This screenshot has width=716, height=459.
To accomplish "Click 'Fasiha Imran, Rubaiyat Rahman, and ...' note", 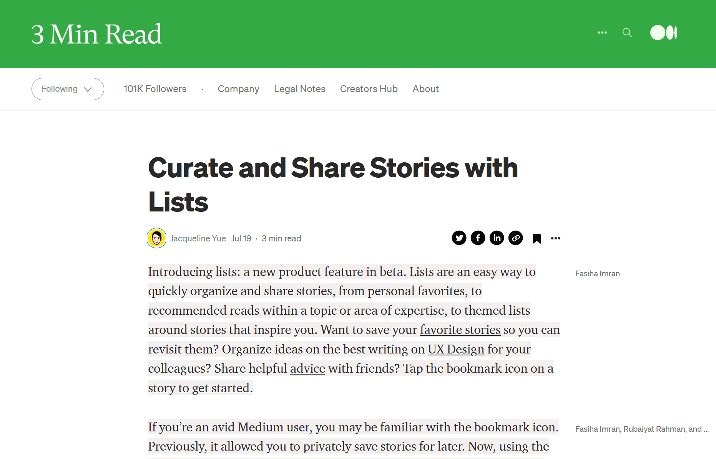I will pyautogui.click(x=642, y=429).
